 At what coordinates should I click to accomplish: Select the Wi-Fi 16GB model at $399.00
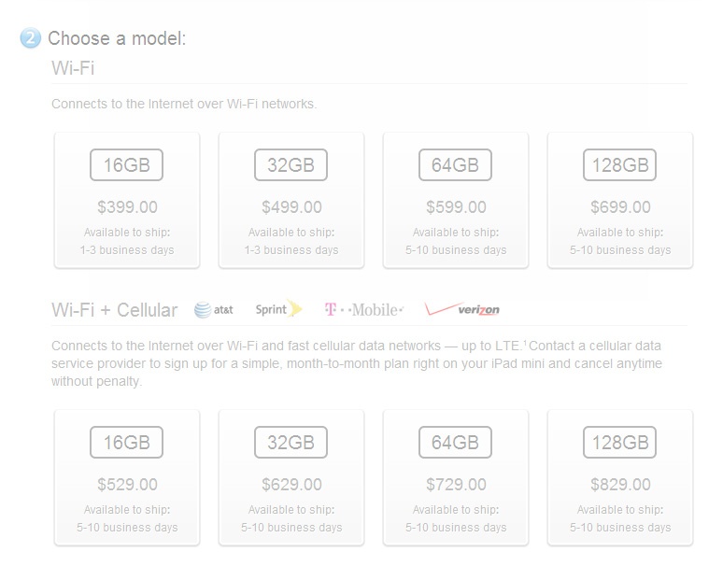pyautogui.click(x=127, y=200)
